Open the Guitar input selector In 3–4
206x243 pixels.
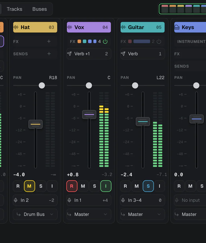[142, 200]
